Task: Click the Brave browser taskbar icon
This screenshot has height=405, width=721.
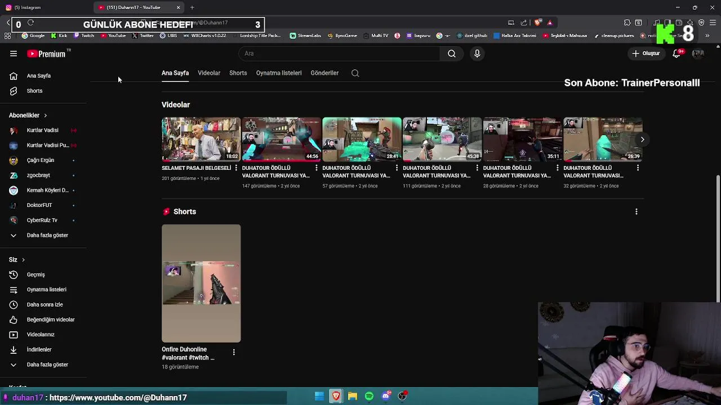Action: (336, 397)
